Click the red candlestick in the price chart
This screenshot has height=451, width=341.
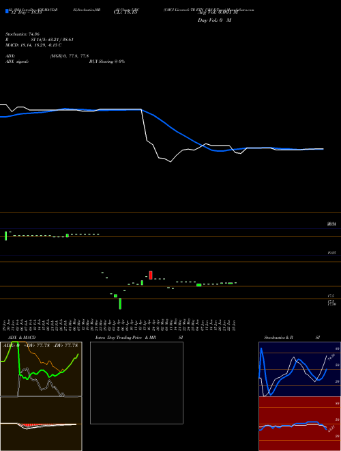click(x=151, y=275)
